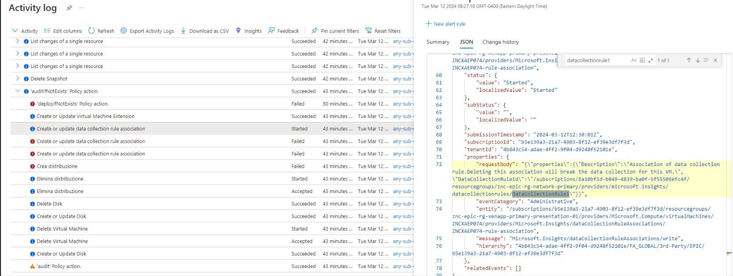
Task: Click the "submissionTimestamp" key in JSON
Action: coord(495,135)
